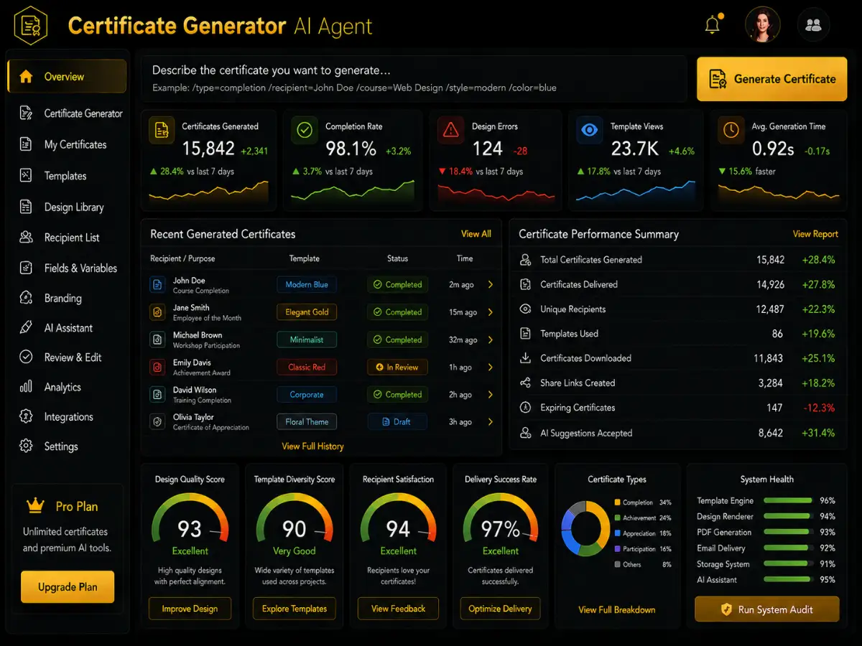Open Certificate Generator in the sidebar

tap(70, 113)
